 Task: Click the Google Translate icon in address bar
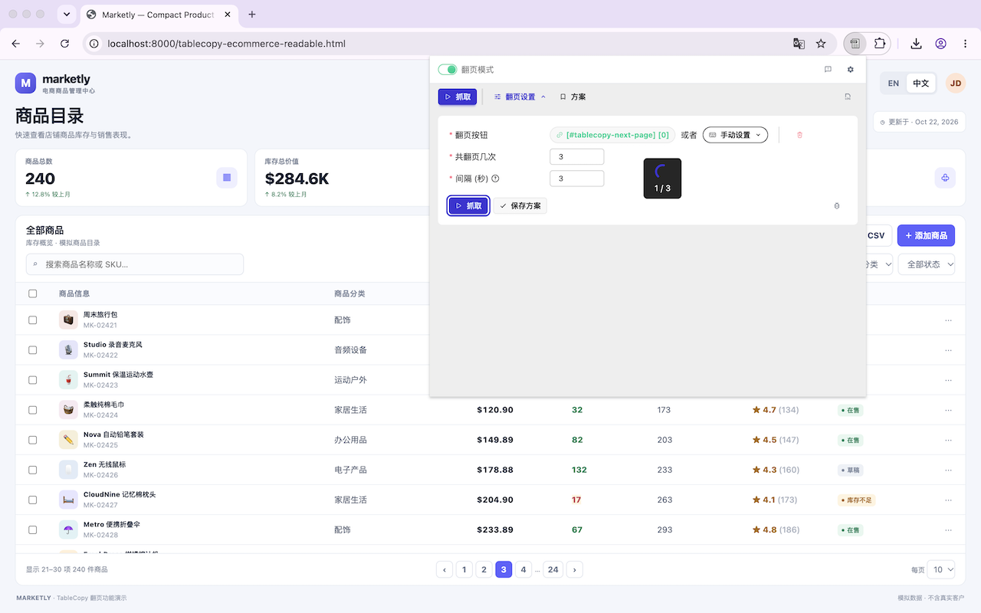799,44
